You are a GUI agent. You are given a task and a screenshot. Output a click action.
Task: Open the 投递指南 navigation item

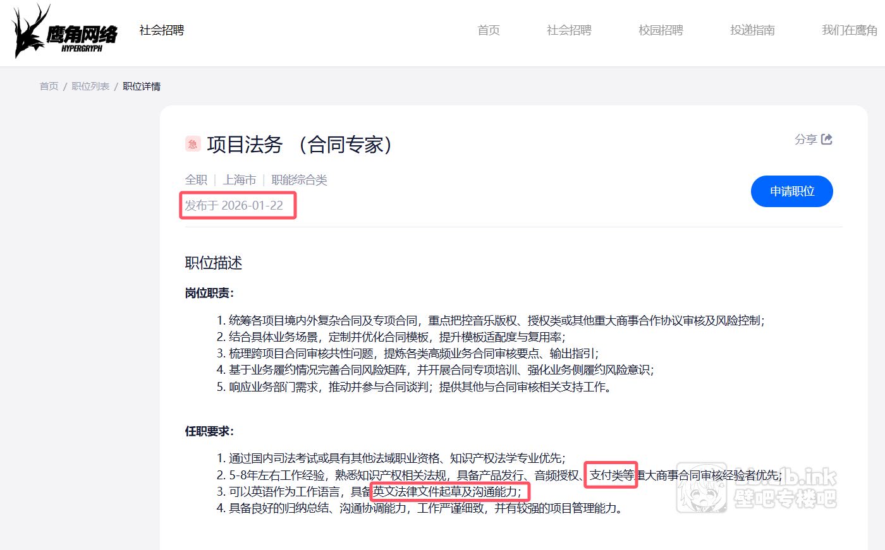coord(752,30)
